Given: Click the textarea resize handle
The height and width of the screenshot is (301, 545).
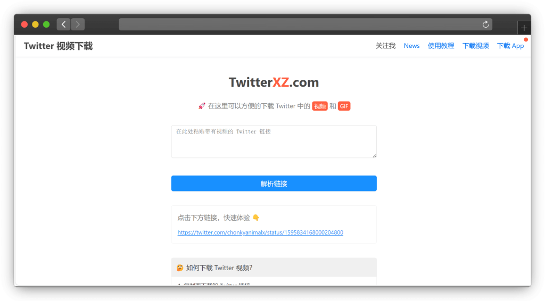Looking at the screenshot, I should 374,156.
